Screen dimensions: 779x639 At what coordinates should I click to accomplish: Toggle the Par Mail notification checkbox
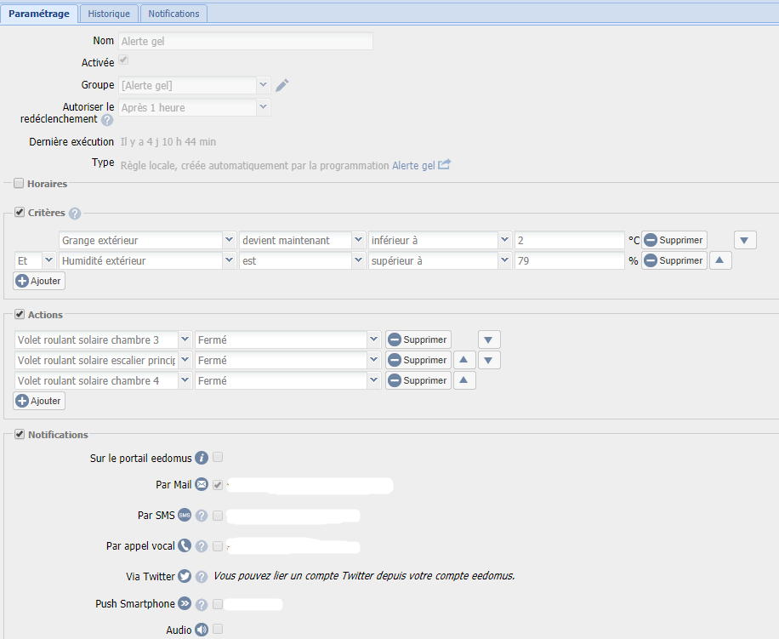click(x=218, y=485)
